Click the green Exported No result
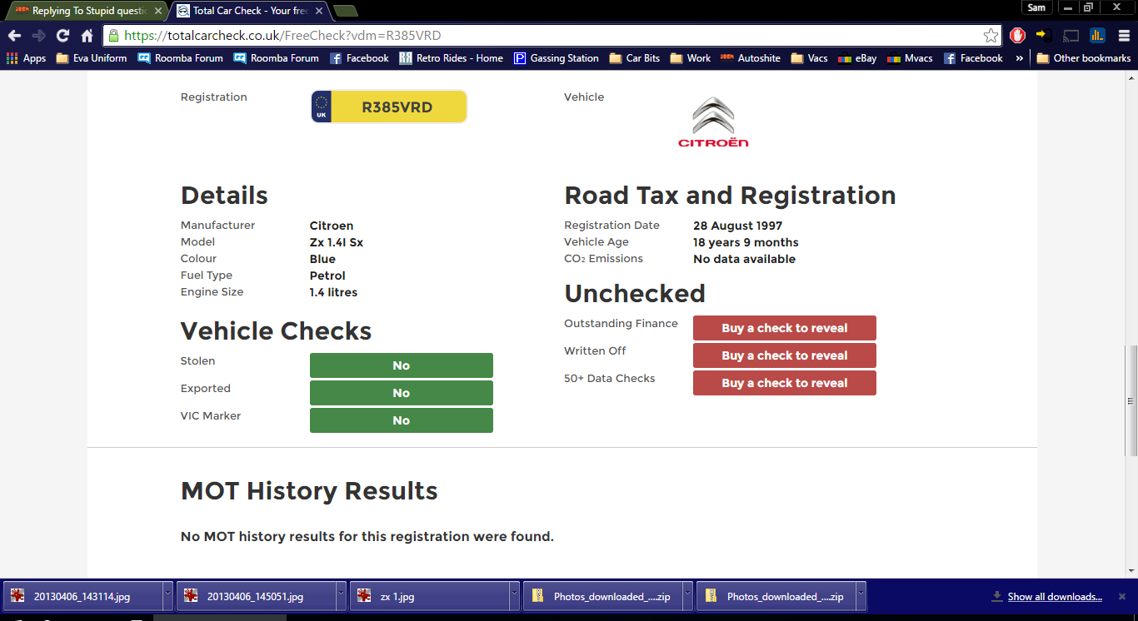 pos(402,393)
